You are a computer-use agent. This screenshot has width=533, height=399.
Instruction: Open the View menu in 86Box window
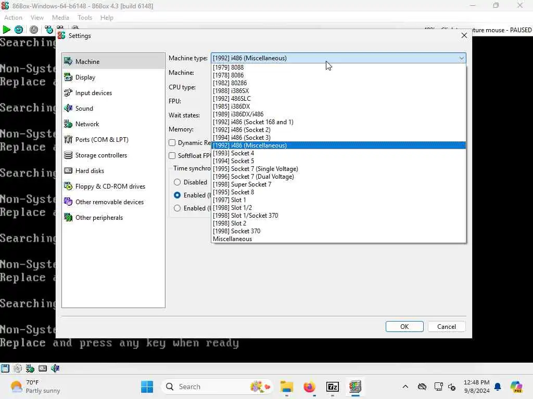pos(37,18)
